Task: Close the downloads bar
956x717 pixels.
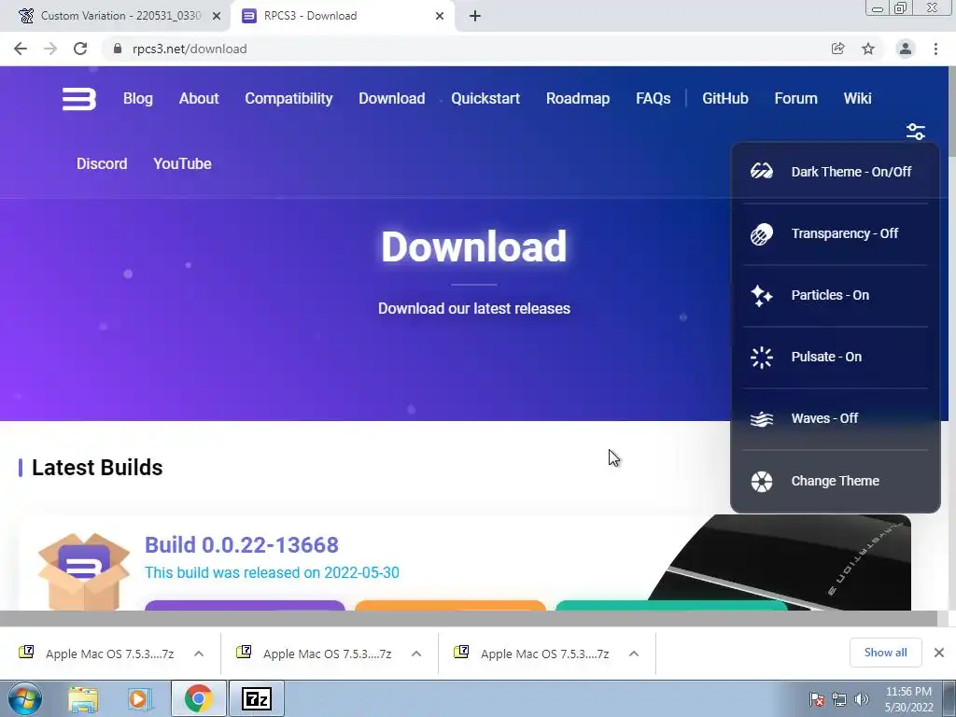Action: tap(939, 653)
